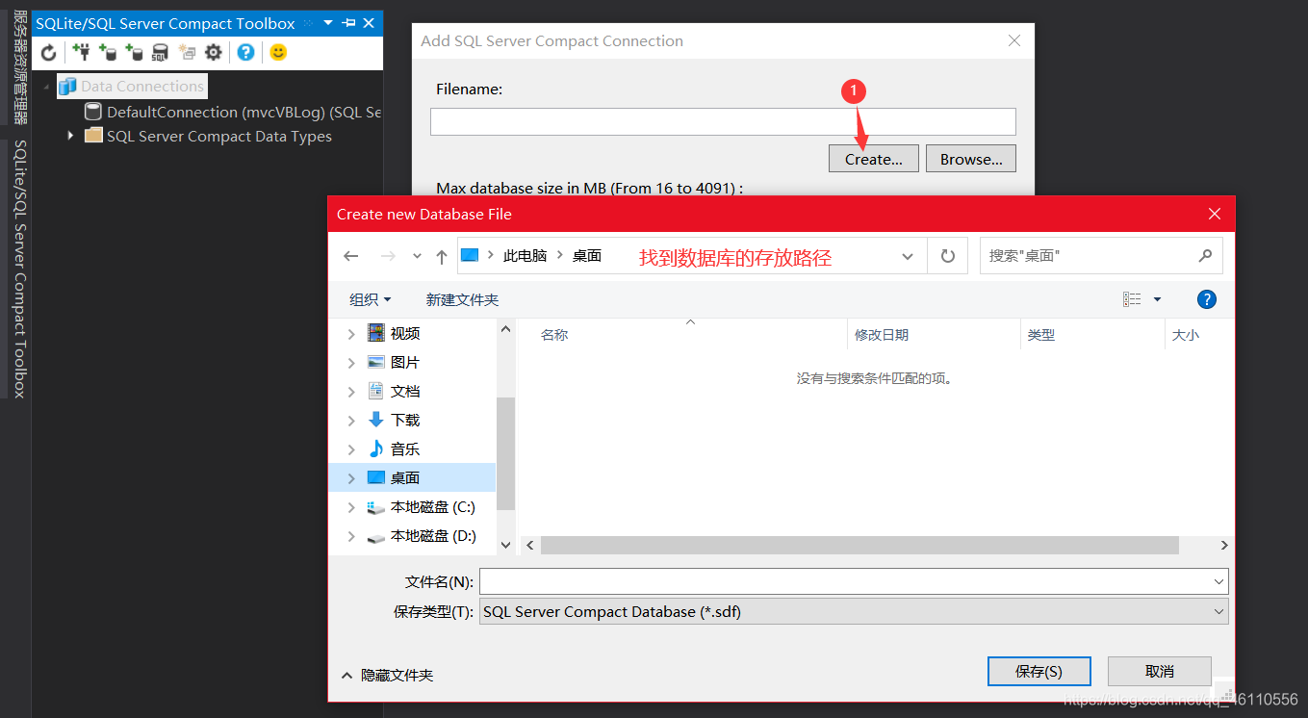
Task: Click the Browse... button
Action: click(971, 159)
